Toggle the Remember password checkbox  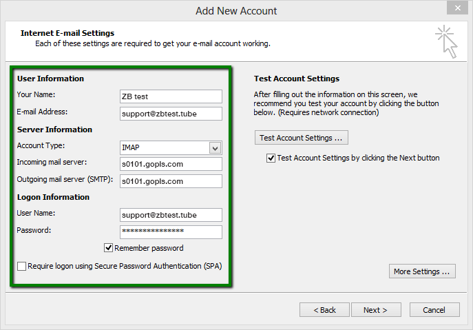coord(109,248)
